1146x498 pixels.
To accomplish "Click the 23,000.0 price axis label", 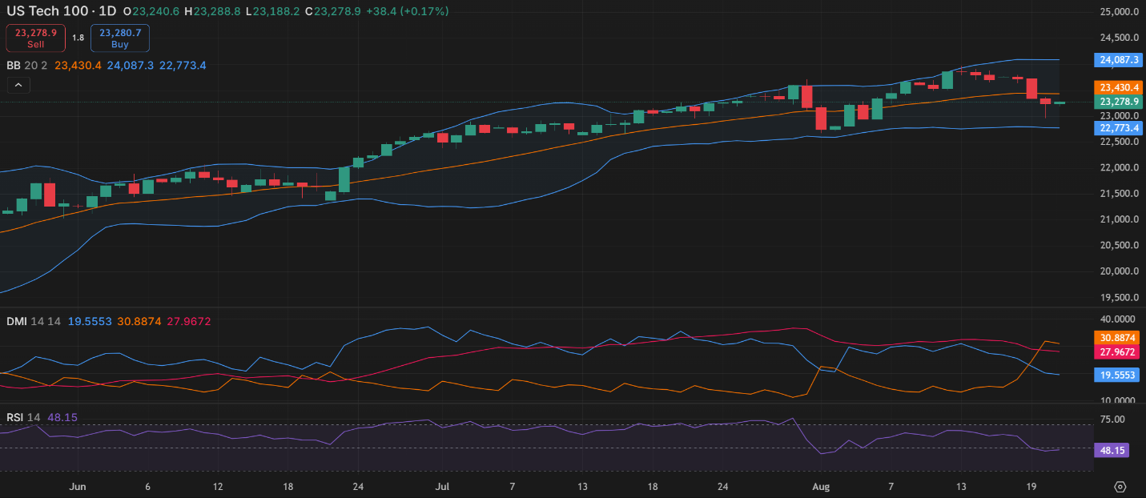I will 1121,116.
